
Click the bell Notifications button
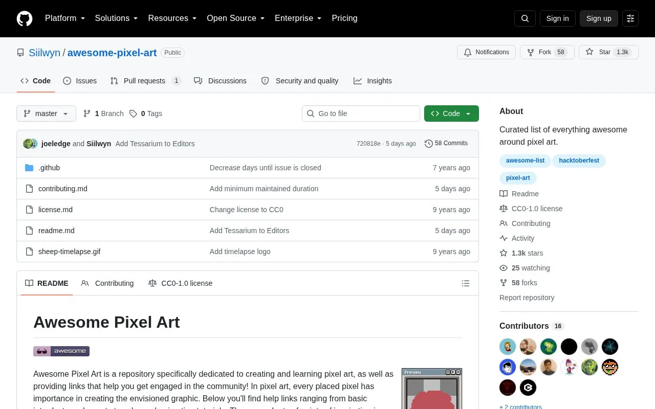point(486,52)
